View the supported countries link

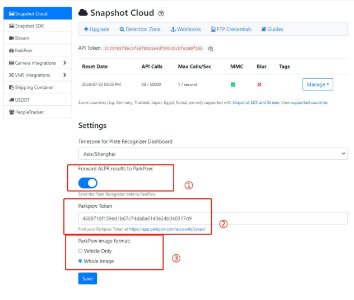[x=309, y=102]
